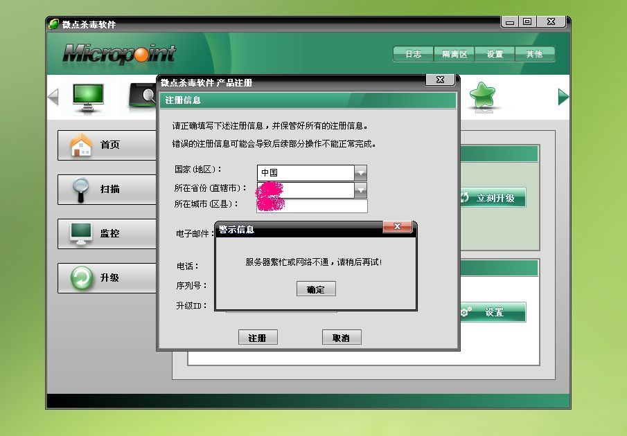The image size is (627, 436).
Task: Open the 其他 other tab
Action: coord(535,54)
